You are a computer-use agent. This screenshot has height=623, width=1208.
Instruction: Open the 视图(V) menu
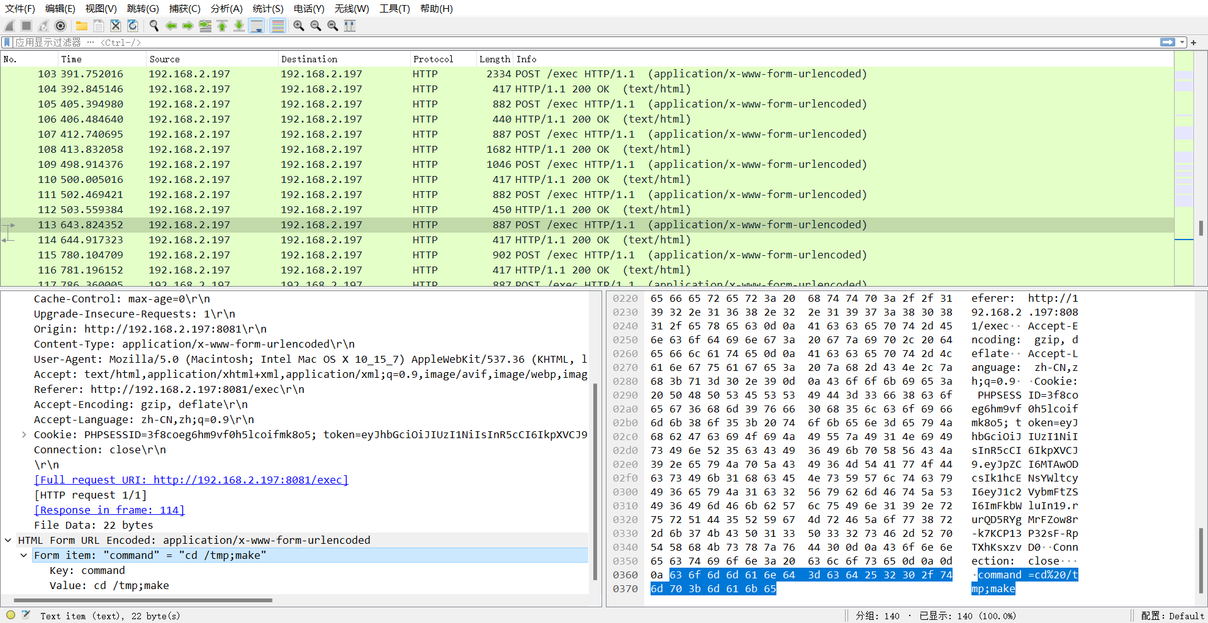tap(101, 9)
